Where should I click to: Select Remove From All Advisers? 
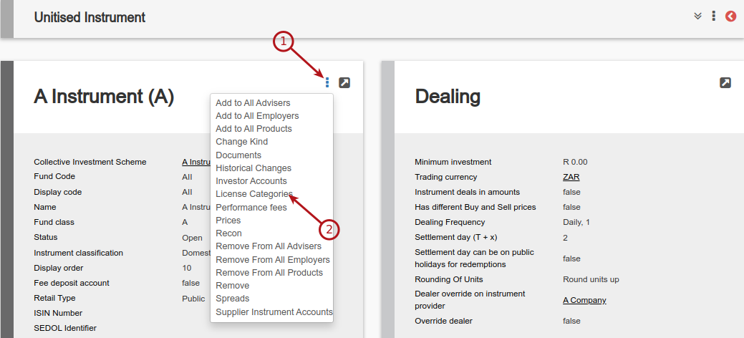(x=269, y=246)
